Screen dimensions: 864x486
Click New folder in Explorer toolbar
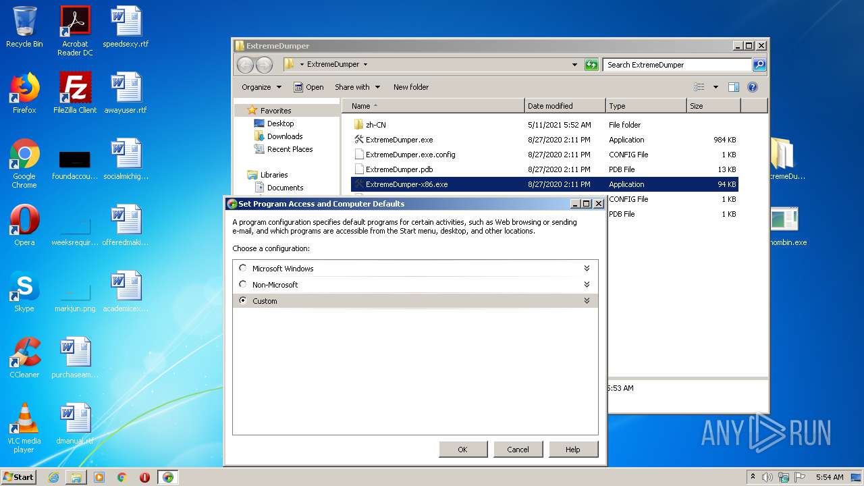click(411, 87)
